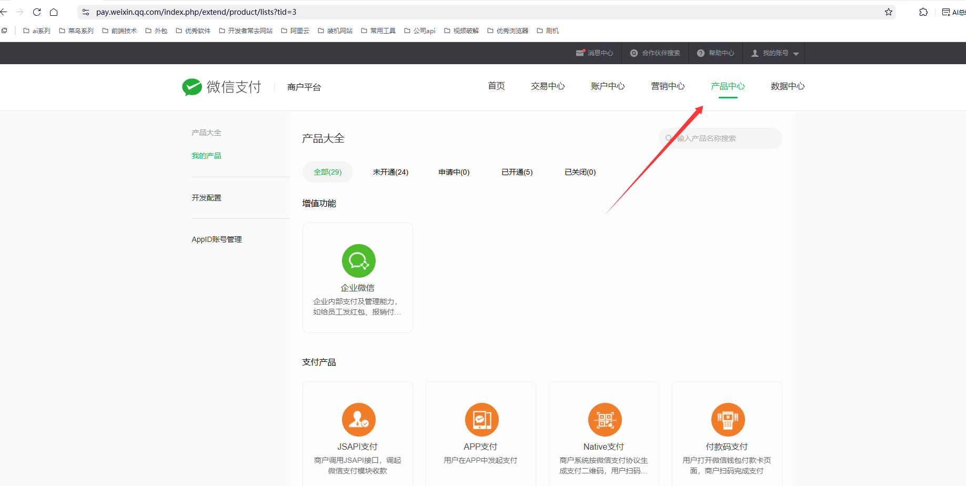
Task: Open the 外包 bookmark folder
Action: [156, 31]
